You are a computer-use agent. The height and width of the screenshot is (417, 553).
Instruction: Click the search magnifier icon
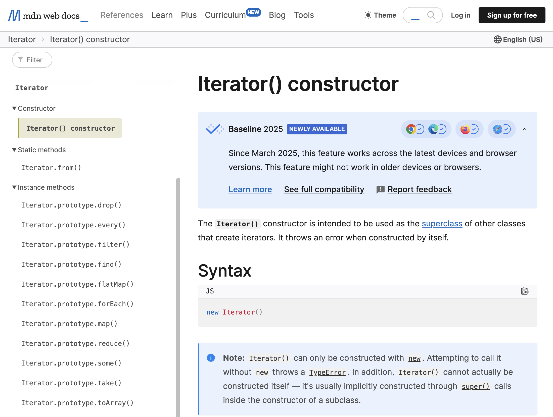(431, 15)
